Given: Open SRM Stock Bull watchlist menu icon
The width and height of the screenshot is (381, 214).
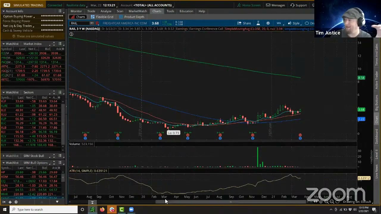Looking at the screenshot, I should click(x=60, y=156).
